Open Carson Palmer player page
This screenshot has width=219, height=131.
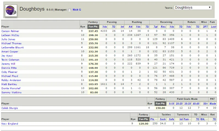(10, 31)
